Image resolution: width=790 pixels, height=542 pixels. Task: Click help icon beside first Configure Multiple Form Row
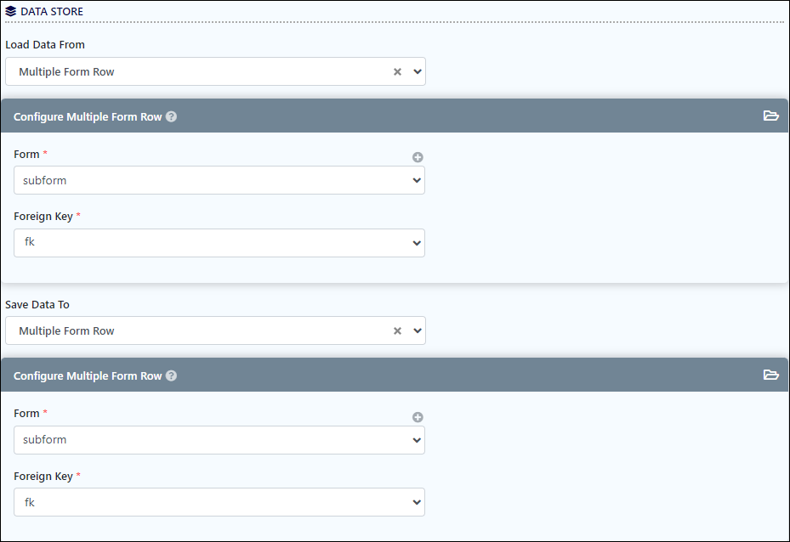point(171,116)
